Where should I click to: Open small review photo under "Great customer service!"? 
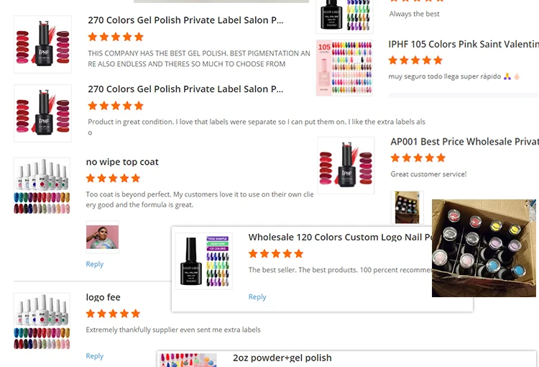tap(407, 207)
